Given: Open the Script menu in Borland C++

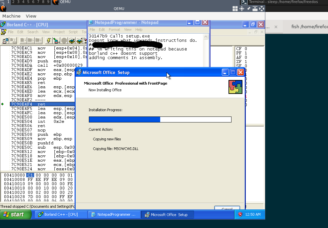Looking at the screenshot, I should [73, 32].
